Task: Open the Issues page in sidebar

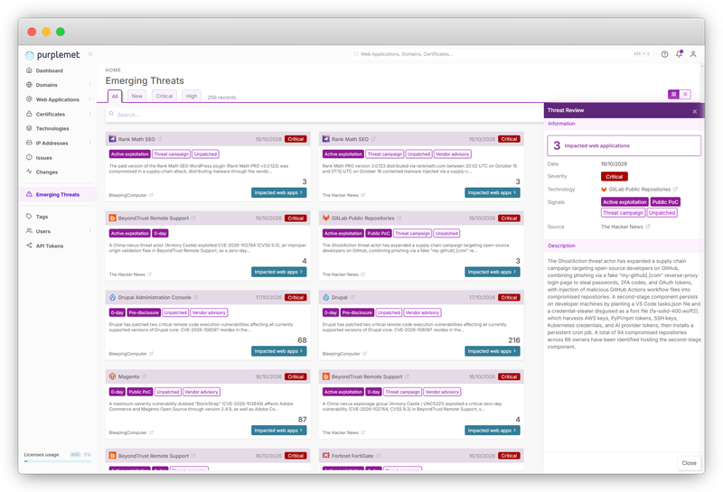Action: click(43, 158)
